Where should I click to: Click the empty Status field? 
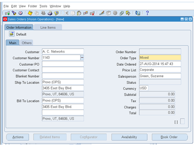160,82
